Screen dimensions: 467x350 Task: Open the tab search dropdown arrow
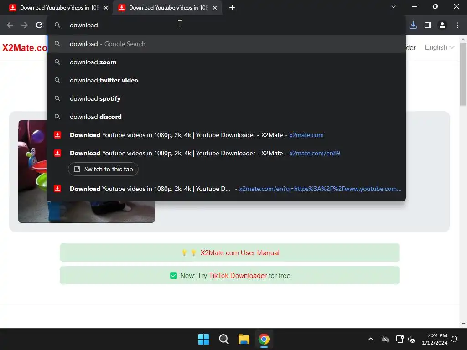394,6
